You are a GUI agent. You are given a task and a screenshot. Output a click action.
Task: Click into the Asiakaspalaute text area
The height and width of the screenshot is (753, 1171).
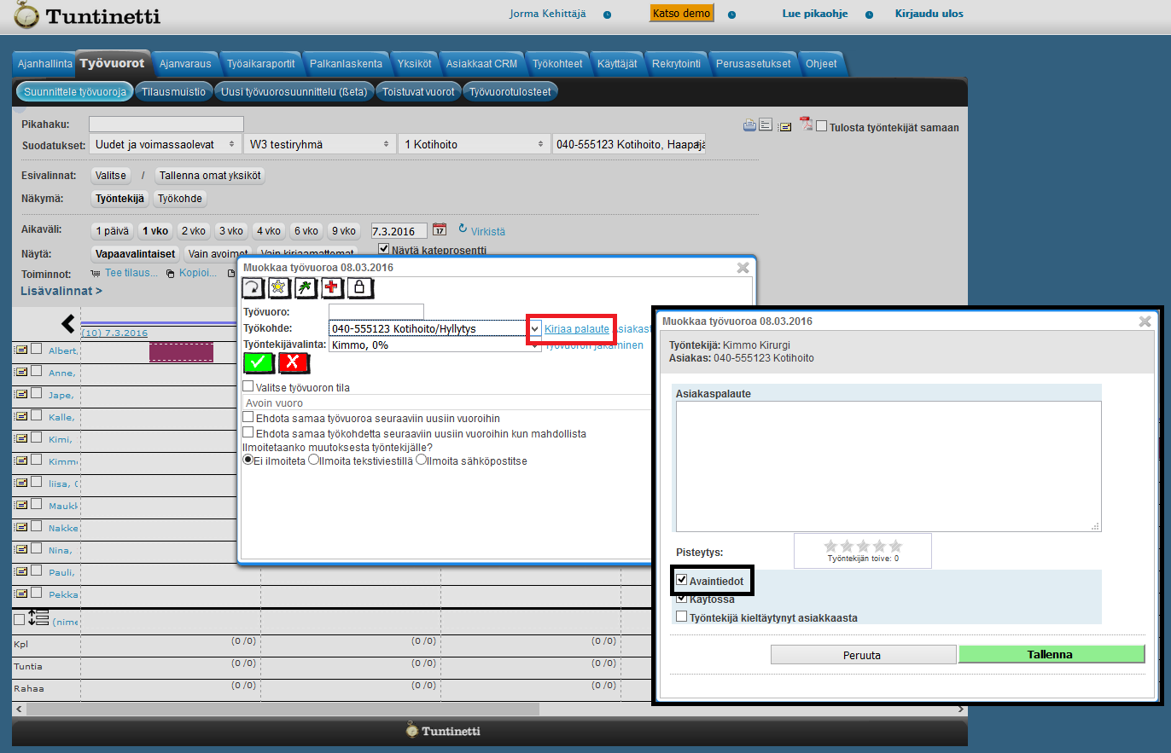point(888,466)
